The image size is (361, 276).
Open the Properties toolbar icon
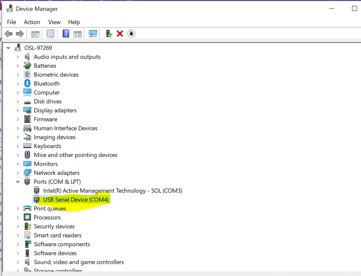(50, 33)
